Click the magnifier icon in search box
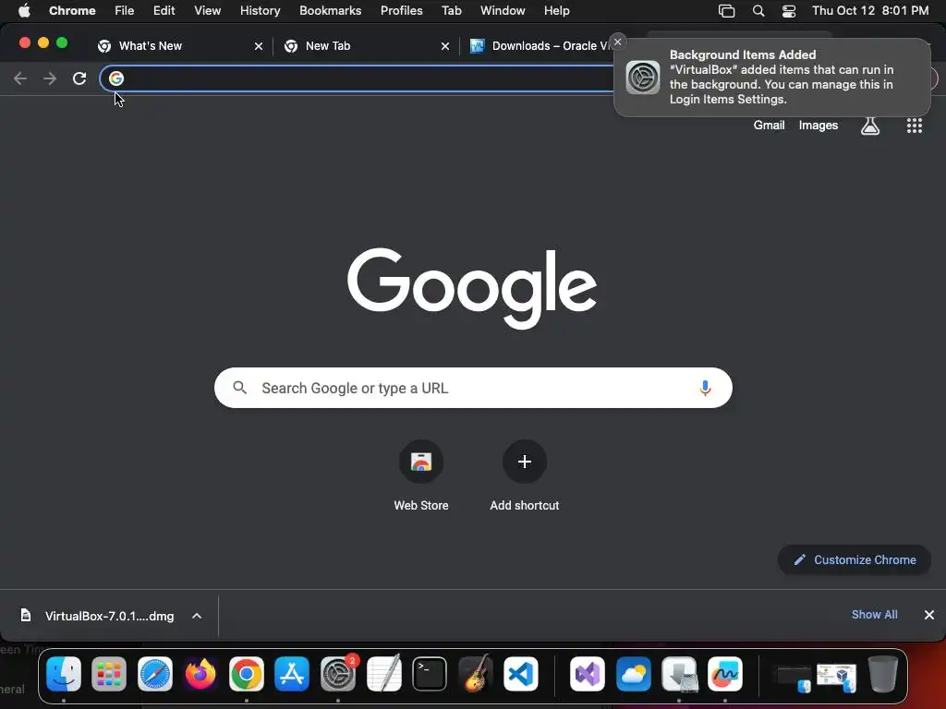 (x=239, y=388)
